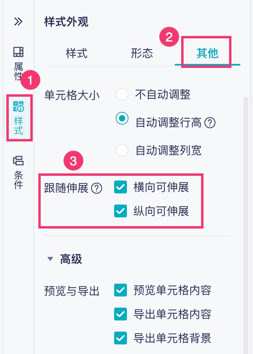Toggle 预览单元格内容 checkbox
Viewport: 253px width, 354px height.
tap(120, 290)
